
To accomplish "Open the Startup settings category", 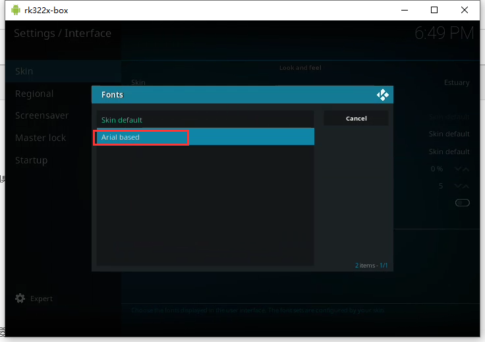I will (63, 160).
